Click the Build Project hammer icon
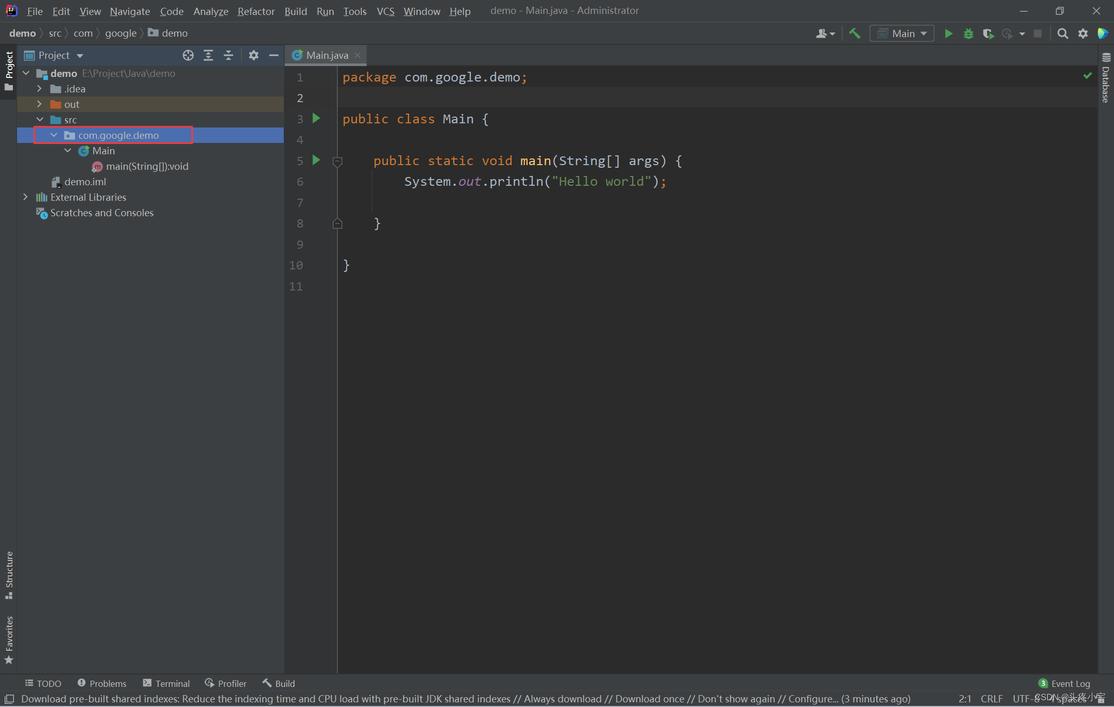 pos(855,34)
